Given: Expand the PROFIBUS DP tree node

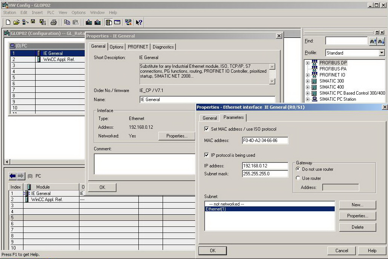Looking at the screenshot, I should 307,63.
